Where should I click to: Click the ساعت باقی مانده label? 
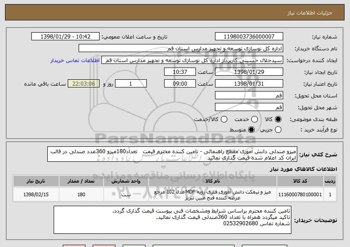click(x=45, y=84)
